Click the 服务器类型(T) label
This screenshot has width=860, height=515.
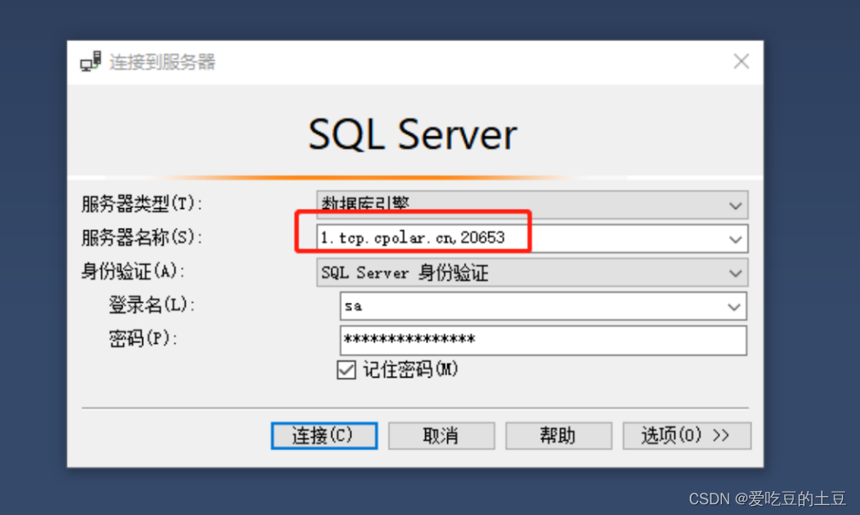coord(142,204)
